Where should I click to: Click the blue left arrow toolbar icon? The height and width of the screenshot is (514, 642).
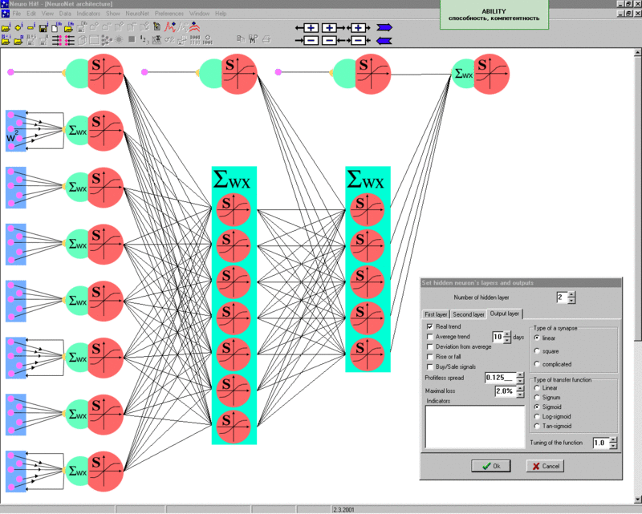pyautogui.click(x=384, y=41)
